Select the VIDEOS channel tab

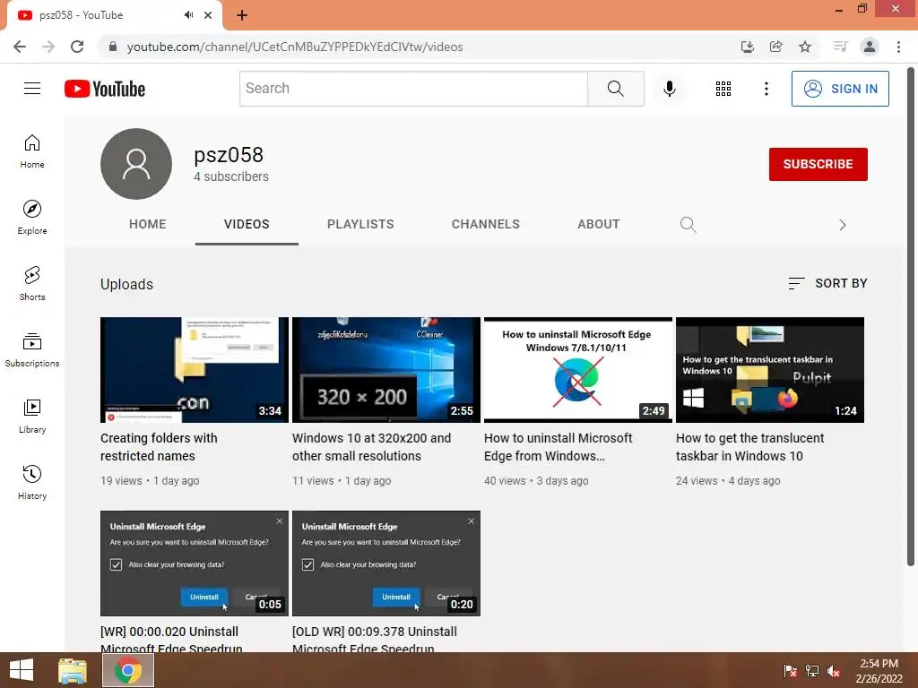click(247, 224)
